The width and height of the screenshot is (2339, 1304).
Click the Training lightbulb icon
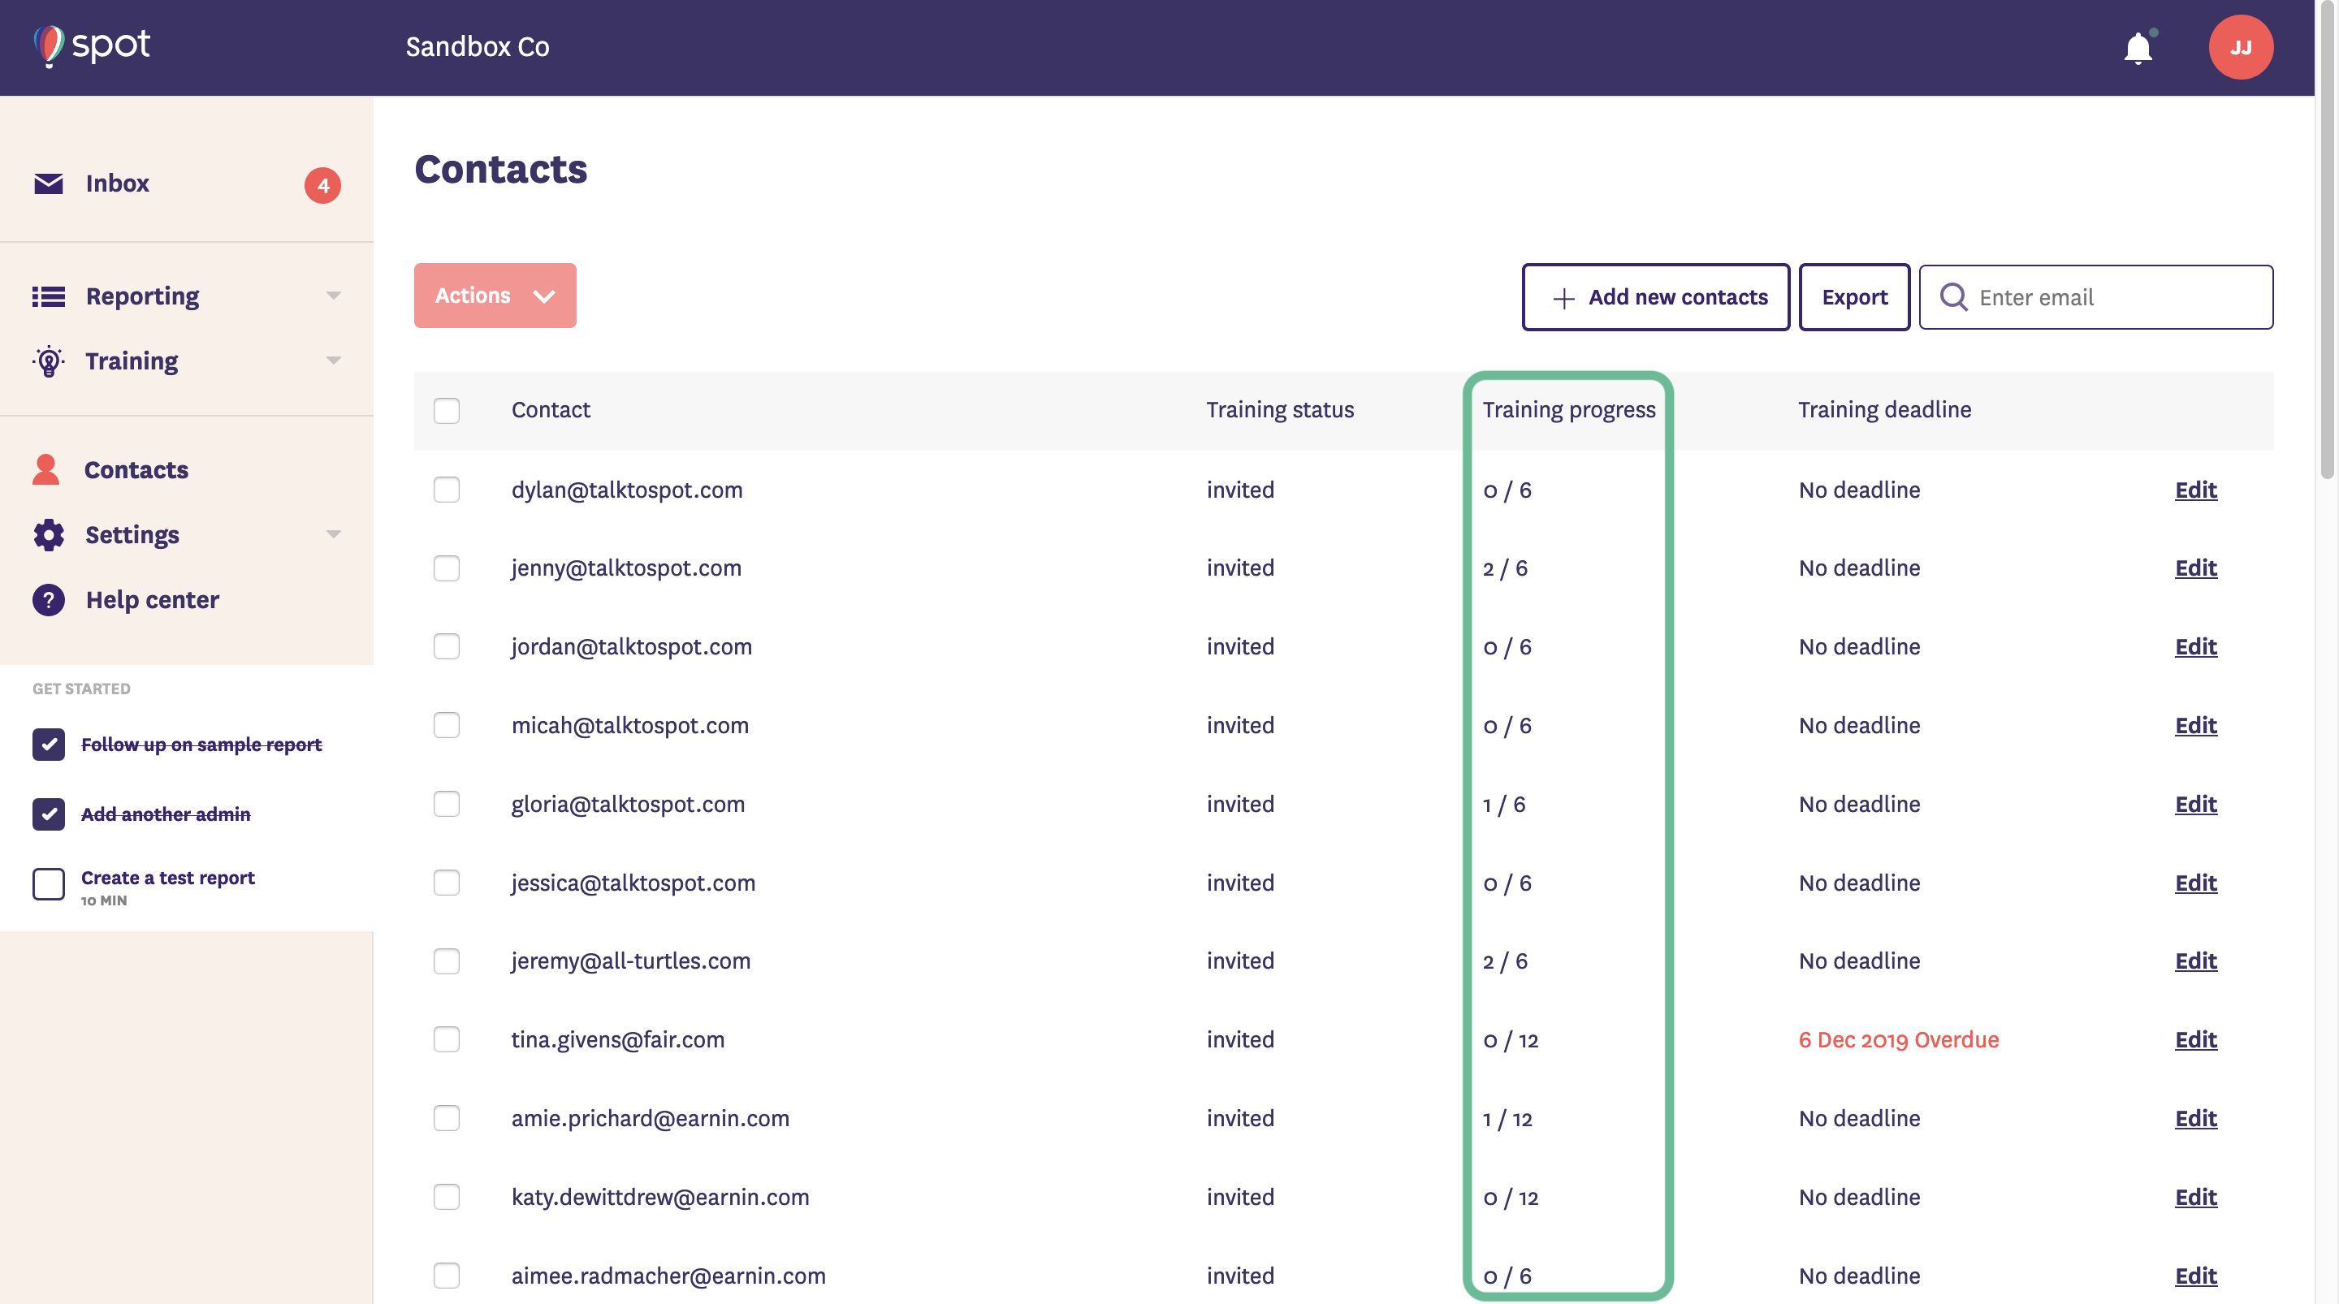point(48,361)
